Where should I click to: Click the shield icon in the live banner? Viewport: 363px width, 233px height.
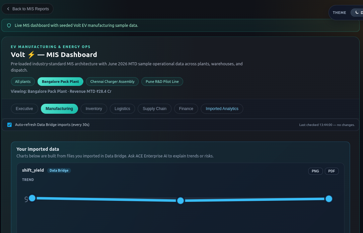pyautogui.click(x=9, y=26)
